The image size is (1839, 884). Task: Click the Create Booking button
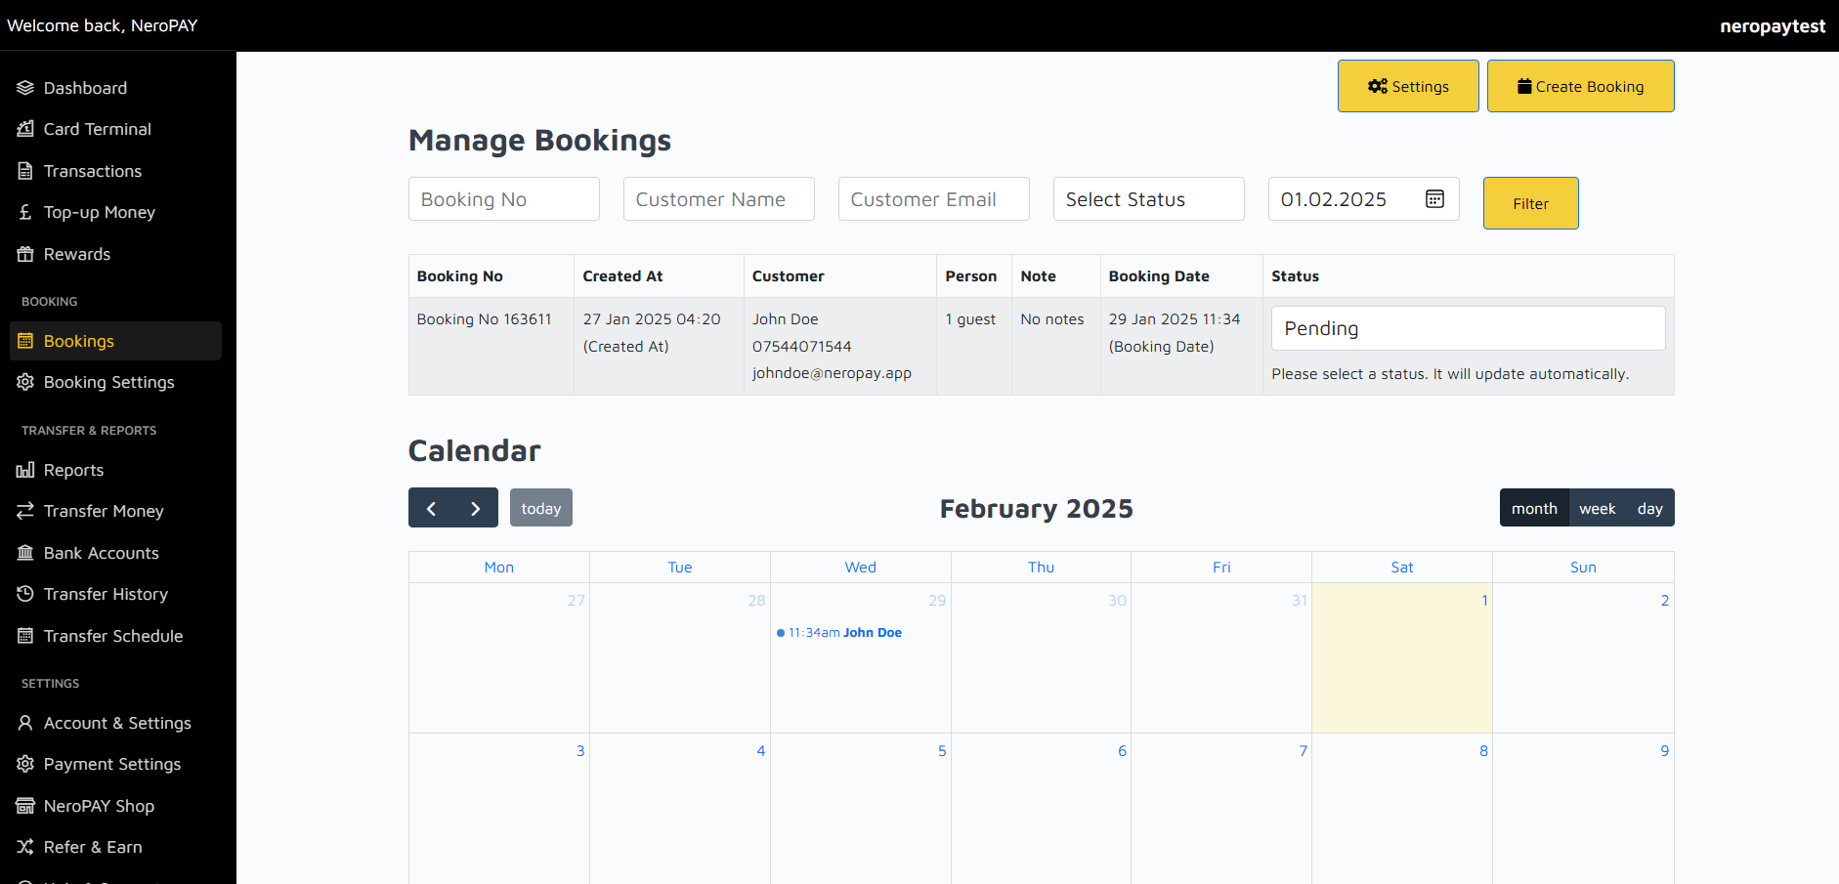pos(1580,86)
